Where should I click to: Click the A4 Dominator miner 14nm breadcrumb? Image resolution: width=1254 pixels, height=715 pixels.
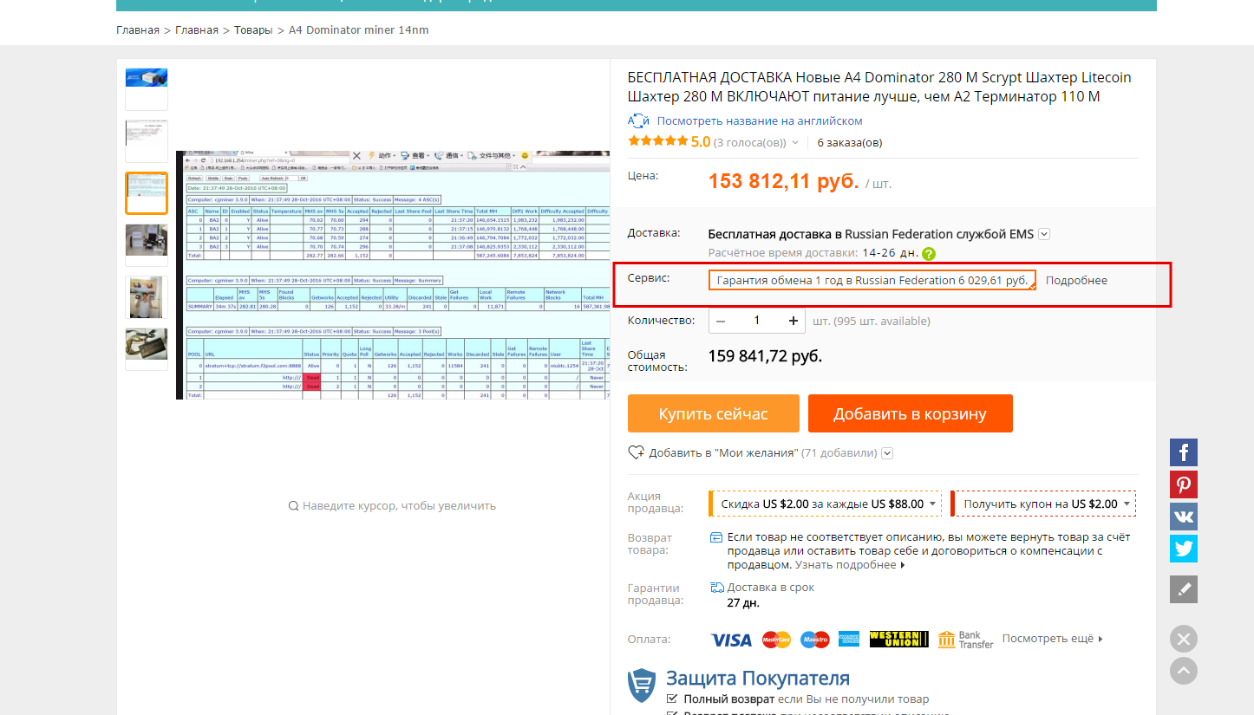(x=359, y=30)
